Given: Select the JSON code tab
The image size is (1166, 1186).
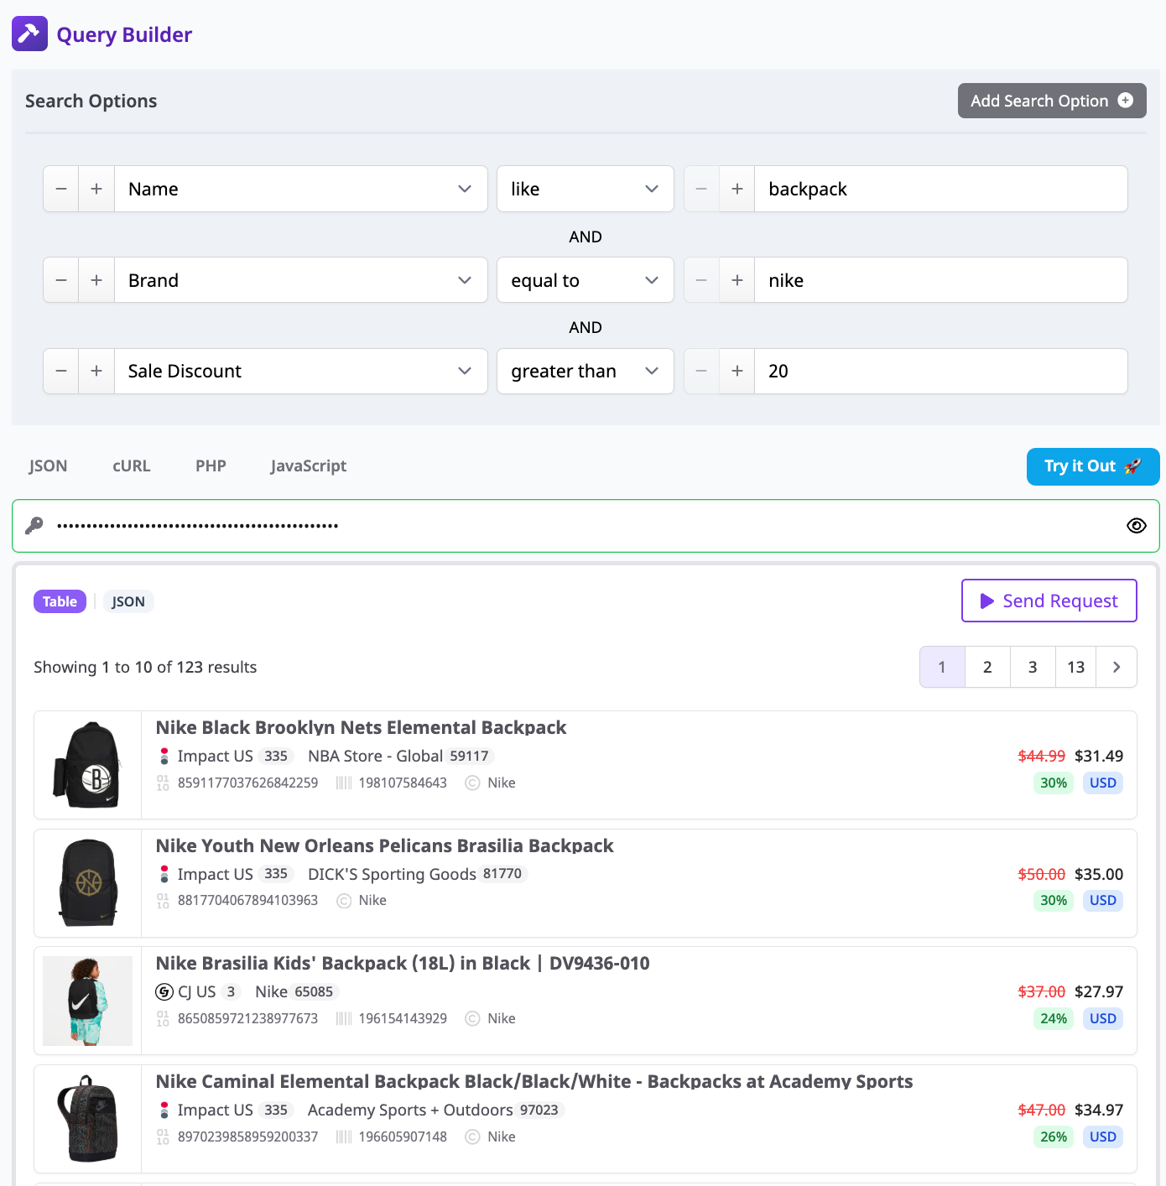Looking at the screenshot, I should pos(48,466).
